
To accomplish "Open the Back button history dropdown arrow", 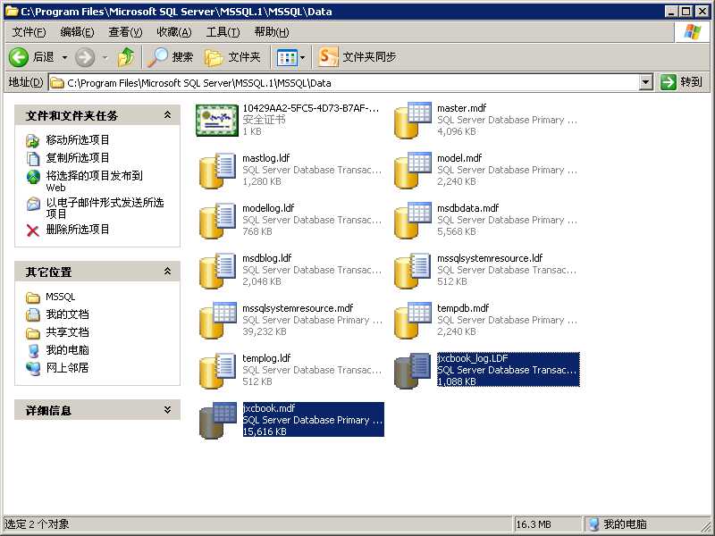I will click(x=64, y=57).
